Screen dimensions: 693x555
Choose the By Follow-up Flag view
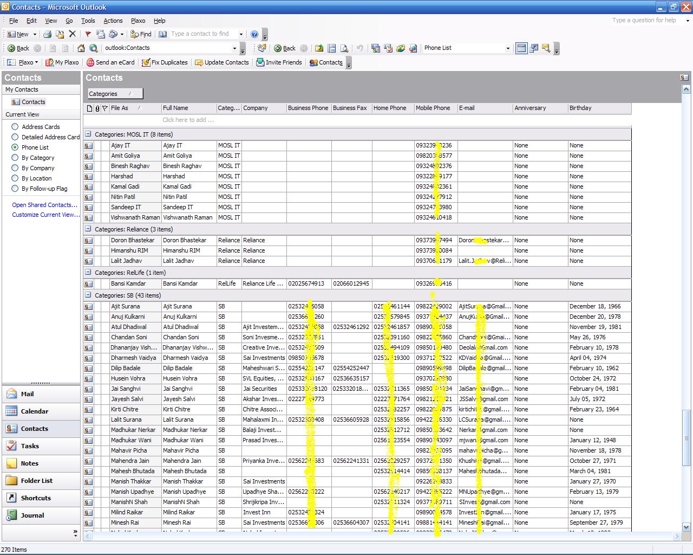15,189
